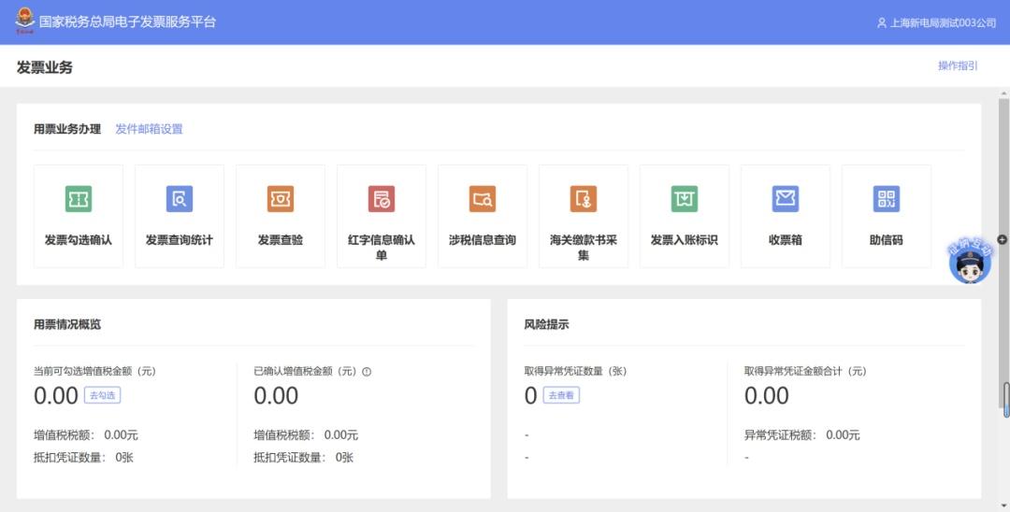Open the 发票查询统计 search icon
Image resolution: width=1010 pixels, height=512 pixels.
(179, 199)
